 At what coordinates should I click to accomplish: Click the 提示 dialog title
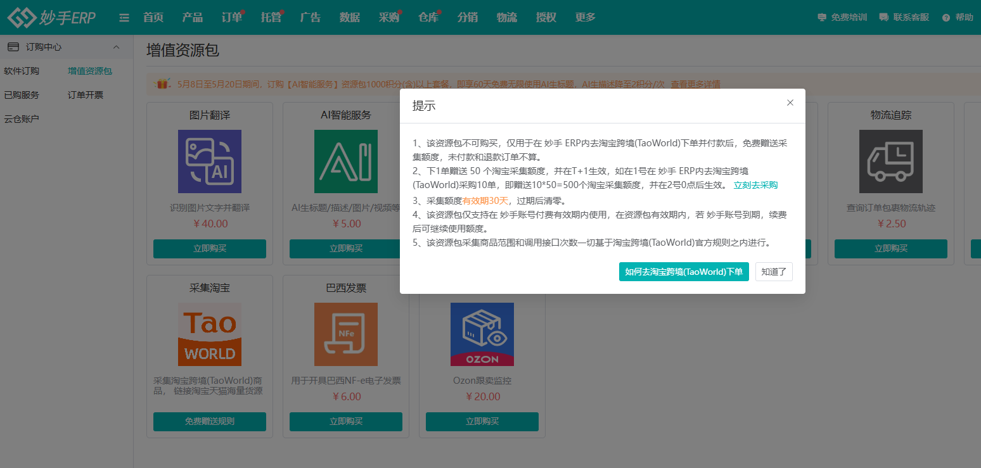click(424, 106)
